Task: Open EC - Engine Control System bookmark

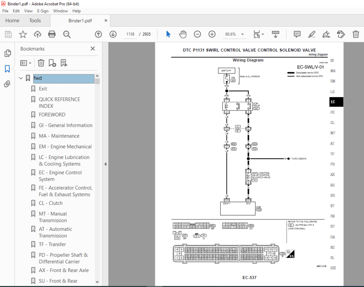Action: click(60, 176)
